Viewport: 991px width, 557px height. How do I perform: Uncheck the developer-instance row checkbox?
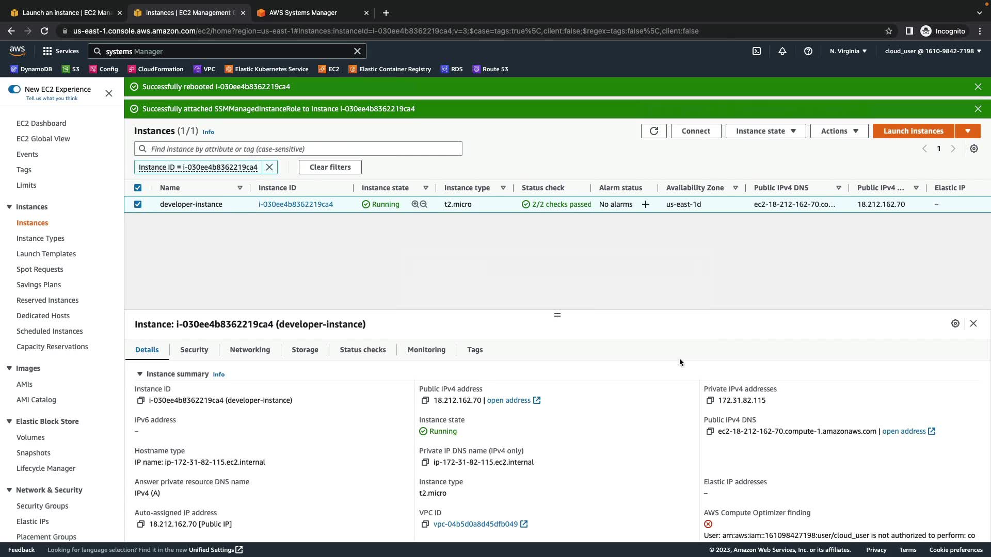pyautogui.click(x=138, y=204)
